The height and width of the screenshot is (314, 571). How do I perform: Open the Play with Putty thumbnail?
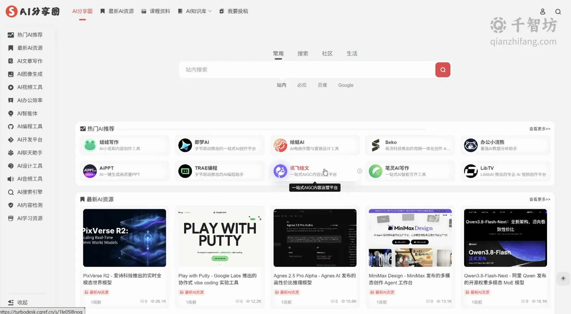pyautogui.click(x=220, y=238)
